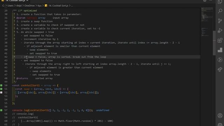Image resolution: width=224 pixels, height=126 pixels.
Task: Click the 'swap' function name on line 51
Action: point(27,89)
